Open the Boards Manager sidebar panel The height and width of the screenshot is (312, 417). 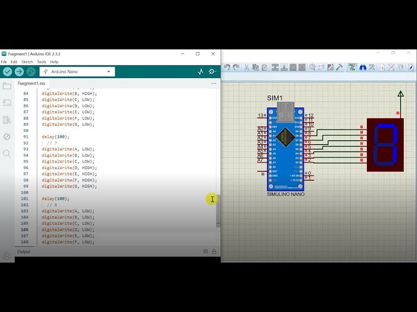click(x=7, y=103)
